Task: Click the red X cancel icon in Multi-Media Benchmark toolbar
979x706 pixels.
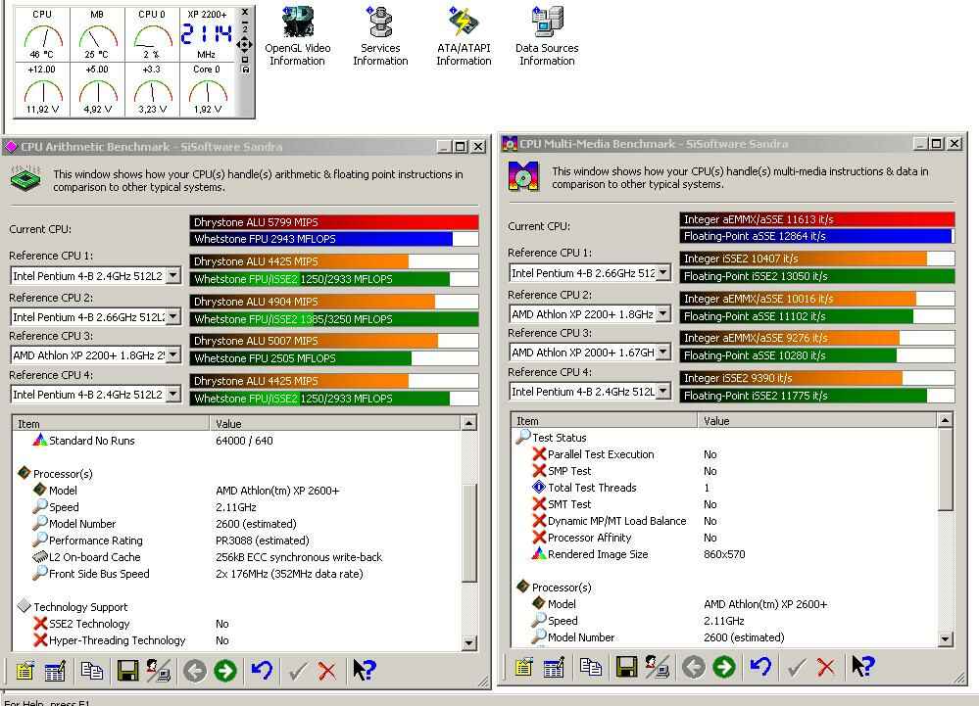Action: tap(826, 668)
